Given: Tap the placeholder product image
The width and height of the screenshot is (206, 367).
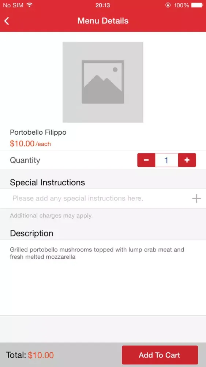Looking at the screenshot, I should (103, 82).
